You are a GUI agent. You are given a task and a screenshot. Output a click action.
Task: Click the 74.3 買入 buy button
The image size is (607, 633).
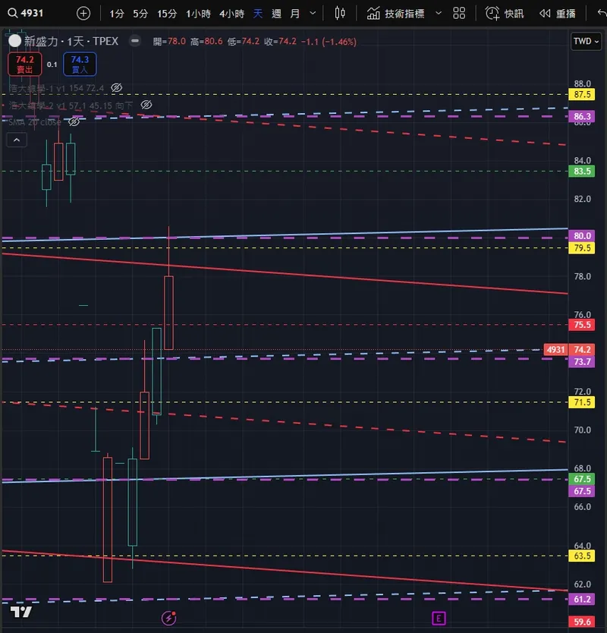[x=80, y=65]
